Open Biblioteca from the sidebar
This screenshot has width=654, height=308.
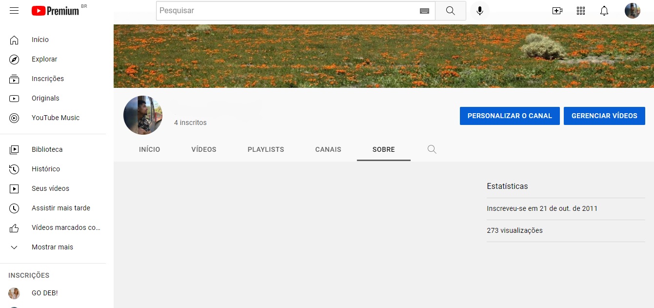point(47,149)
